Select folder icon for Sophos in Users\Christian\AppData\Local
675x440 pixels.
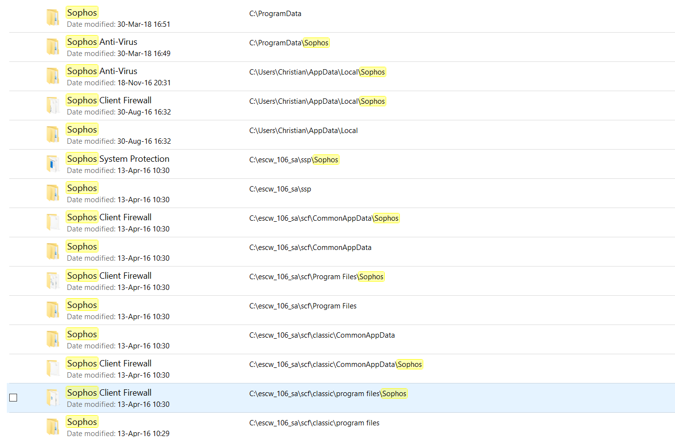click(53, 134)
